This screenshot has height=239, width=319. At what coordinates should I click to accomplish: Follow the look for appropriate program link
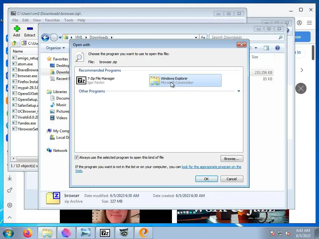click(212, 167)
